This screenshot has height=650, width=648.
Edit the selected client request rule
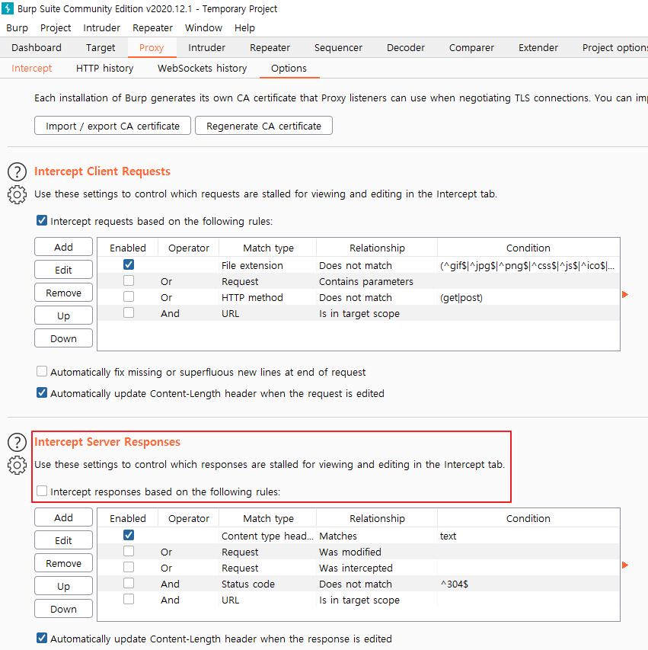[63, 270]
